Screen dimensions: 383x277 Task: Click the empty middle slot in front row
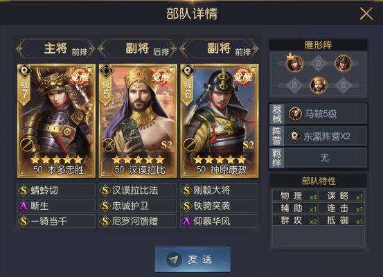coord(319,63)
